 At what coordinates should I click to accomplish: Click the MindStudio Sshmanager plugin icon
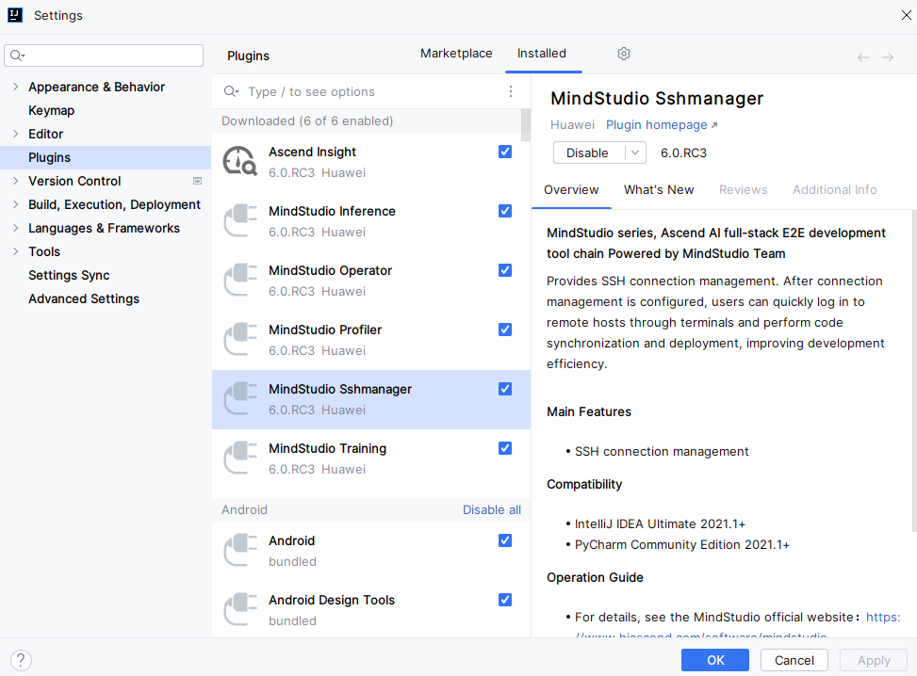point(239,398)
